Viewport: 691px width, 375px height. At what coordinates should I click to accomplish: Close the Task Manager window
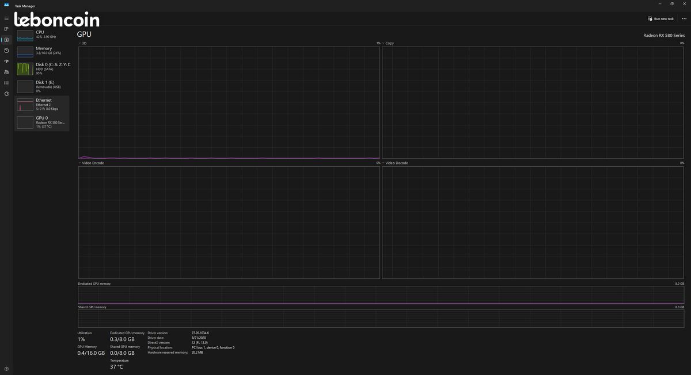[x=684, y=4]
